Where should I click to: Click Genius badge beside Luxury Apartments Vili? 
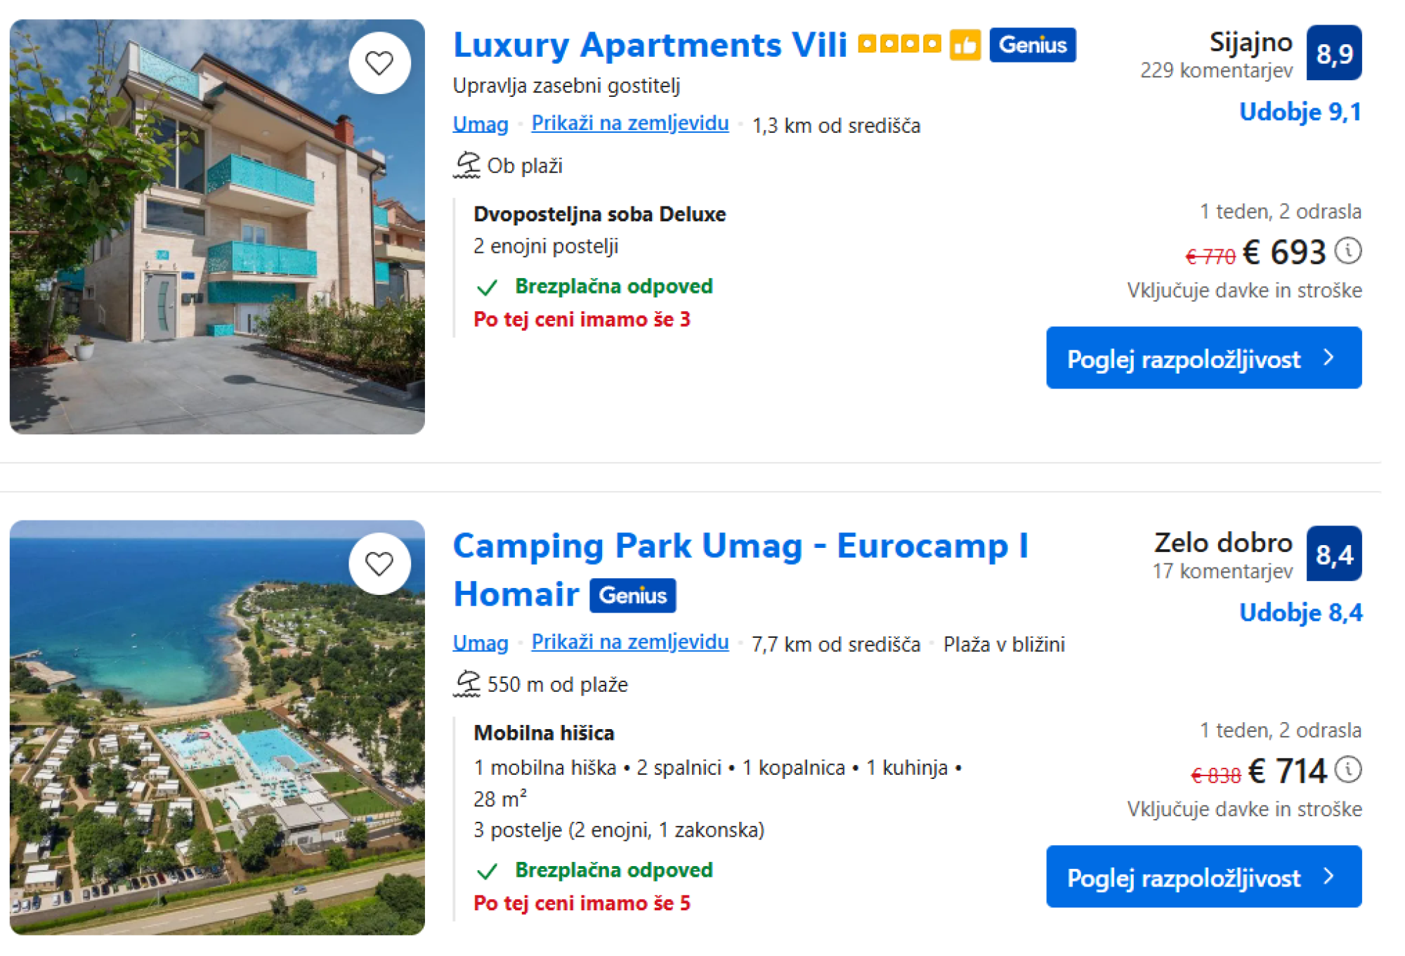click(x=1032, y=46)
